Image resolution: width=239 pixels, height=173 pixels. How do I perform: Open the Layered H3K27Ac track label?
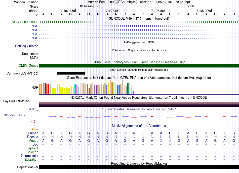pos(16,101)
